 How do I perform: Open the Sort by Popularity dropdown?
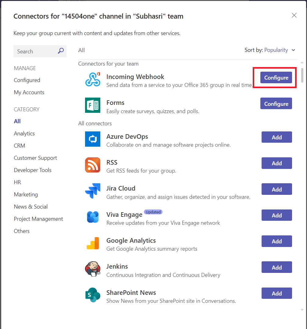point(280,50)
